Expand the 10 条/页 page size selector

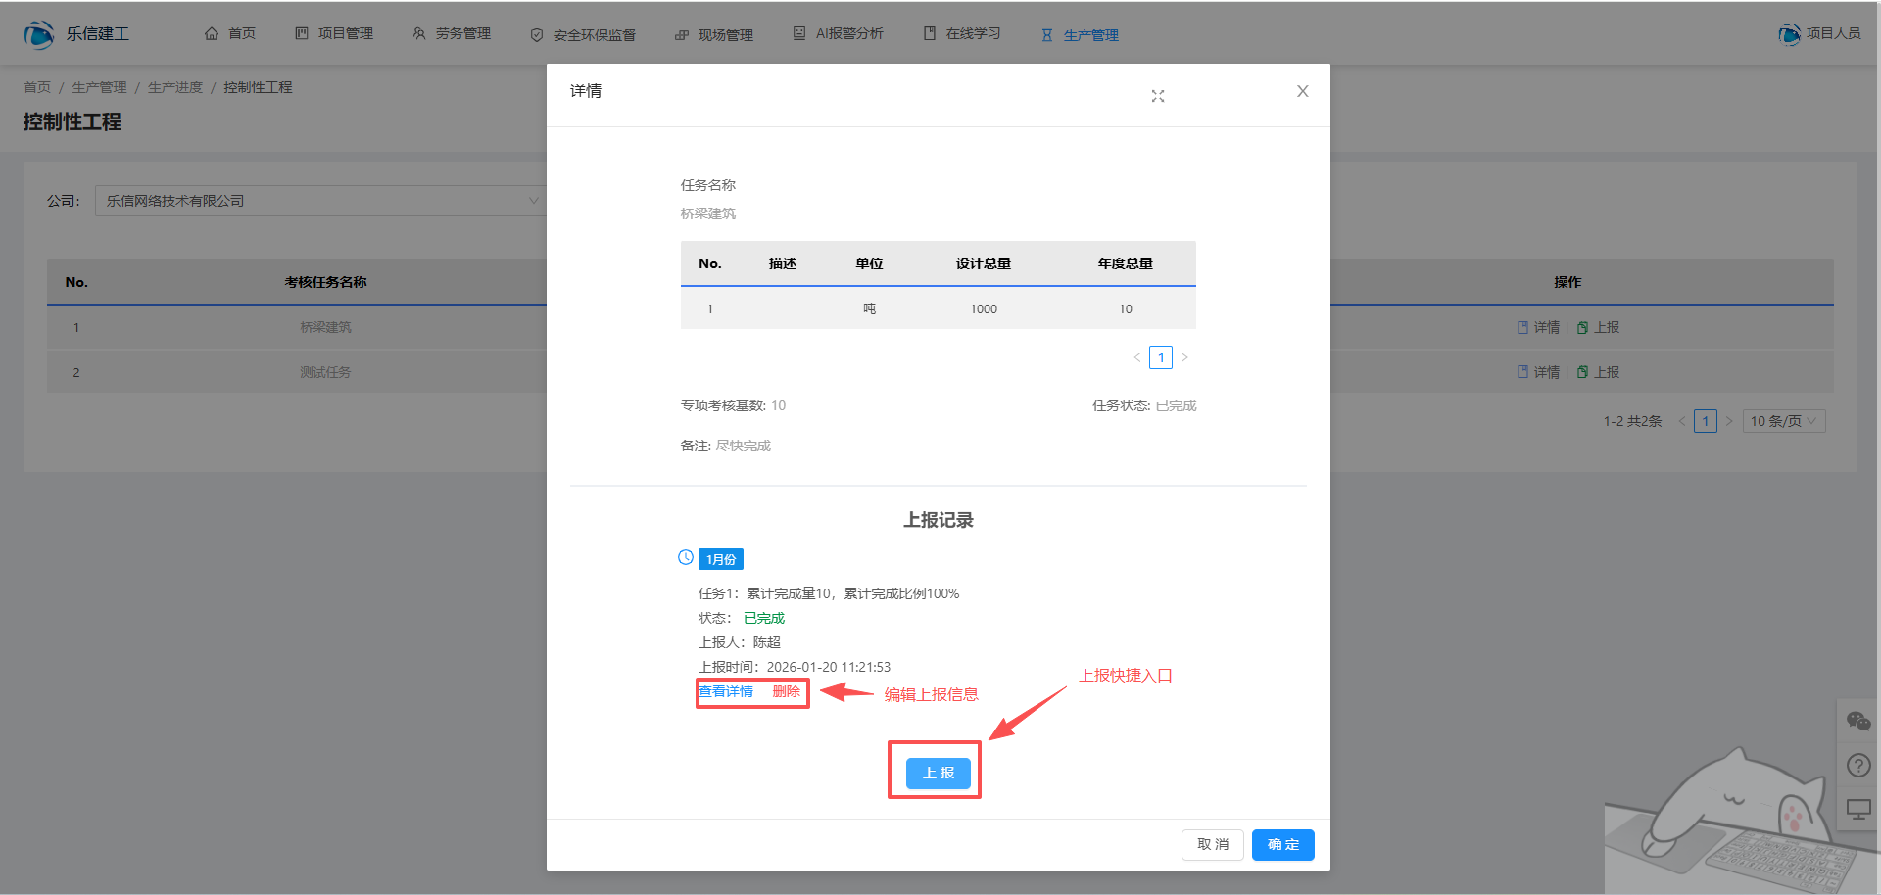(x=1783, y=421)
